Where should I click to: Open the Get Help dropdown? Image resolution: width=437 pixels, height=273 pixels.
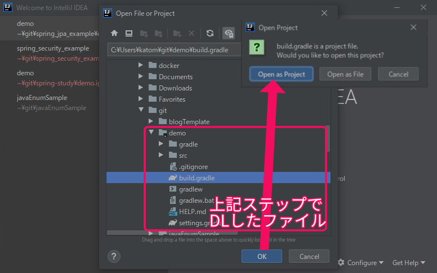pos(409,262)
